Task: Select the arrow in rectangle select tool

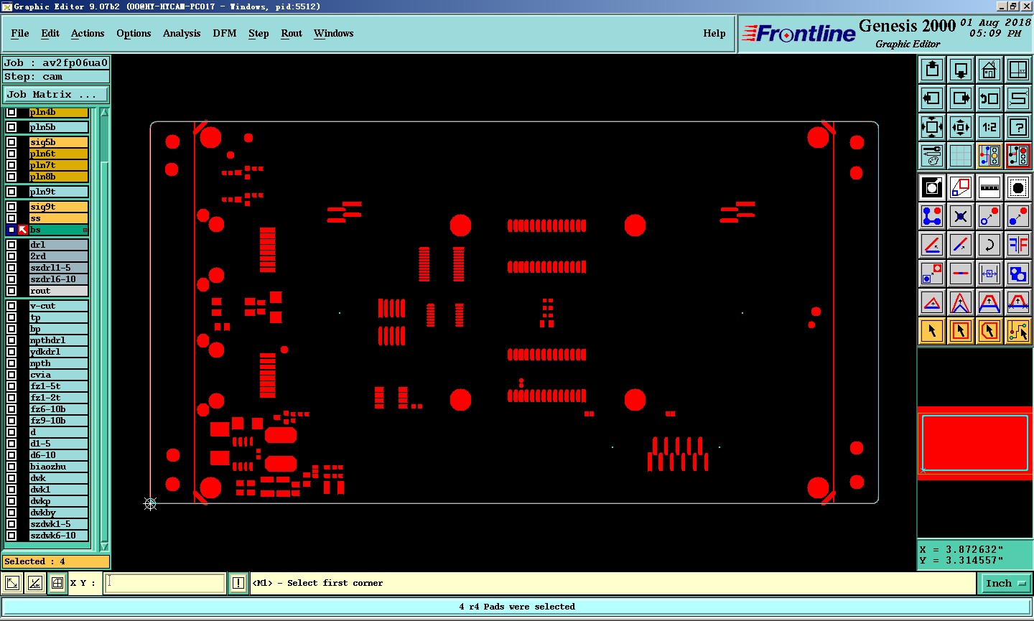Action: coord(961,331)
